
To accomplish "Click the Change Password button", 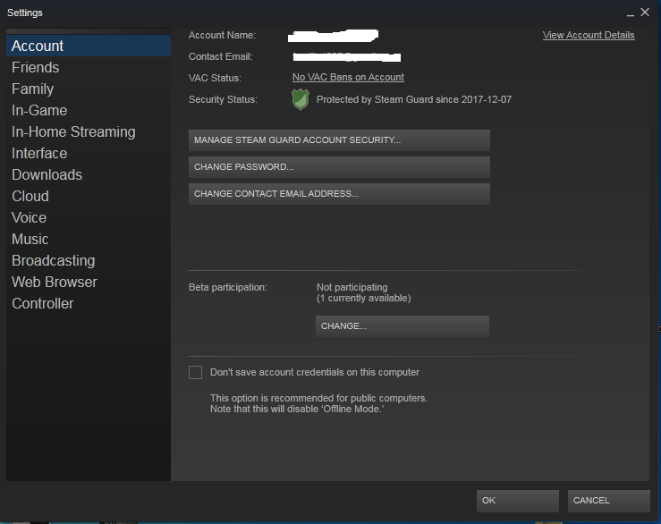I will [x=339, y=167].
